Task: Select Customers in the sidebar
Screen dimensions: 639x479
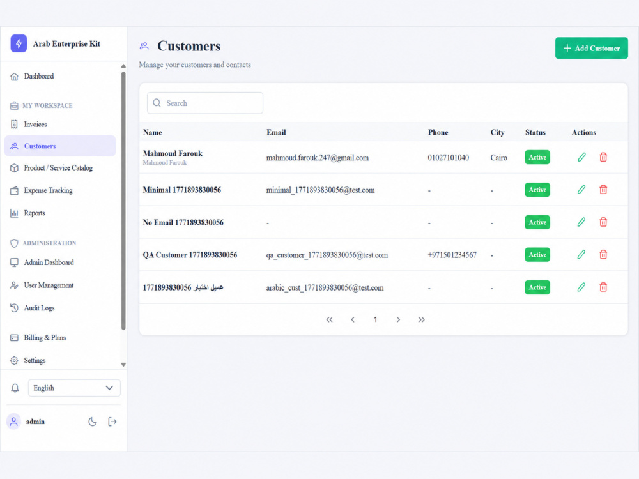Action: coord(60,146)
